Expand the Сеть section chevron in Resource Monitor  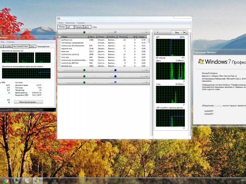(x=146, y=76)
